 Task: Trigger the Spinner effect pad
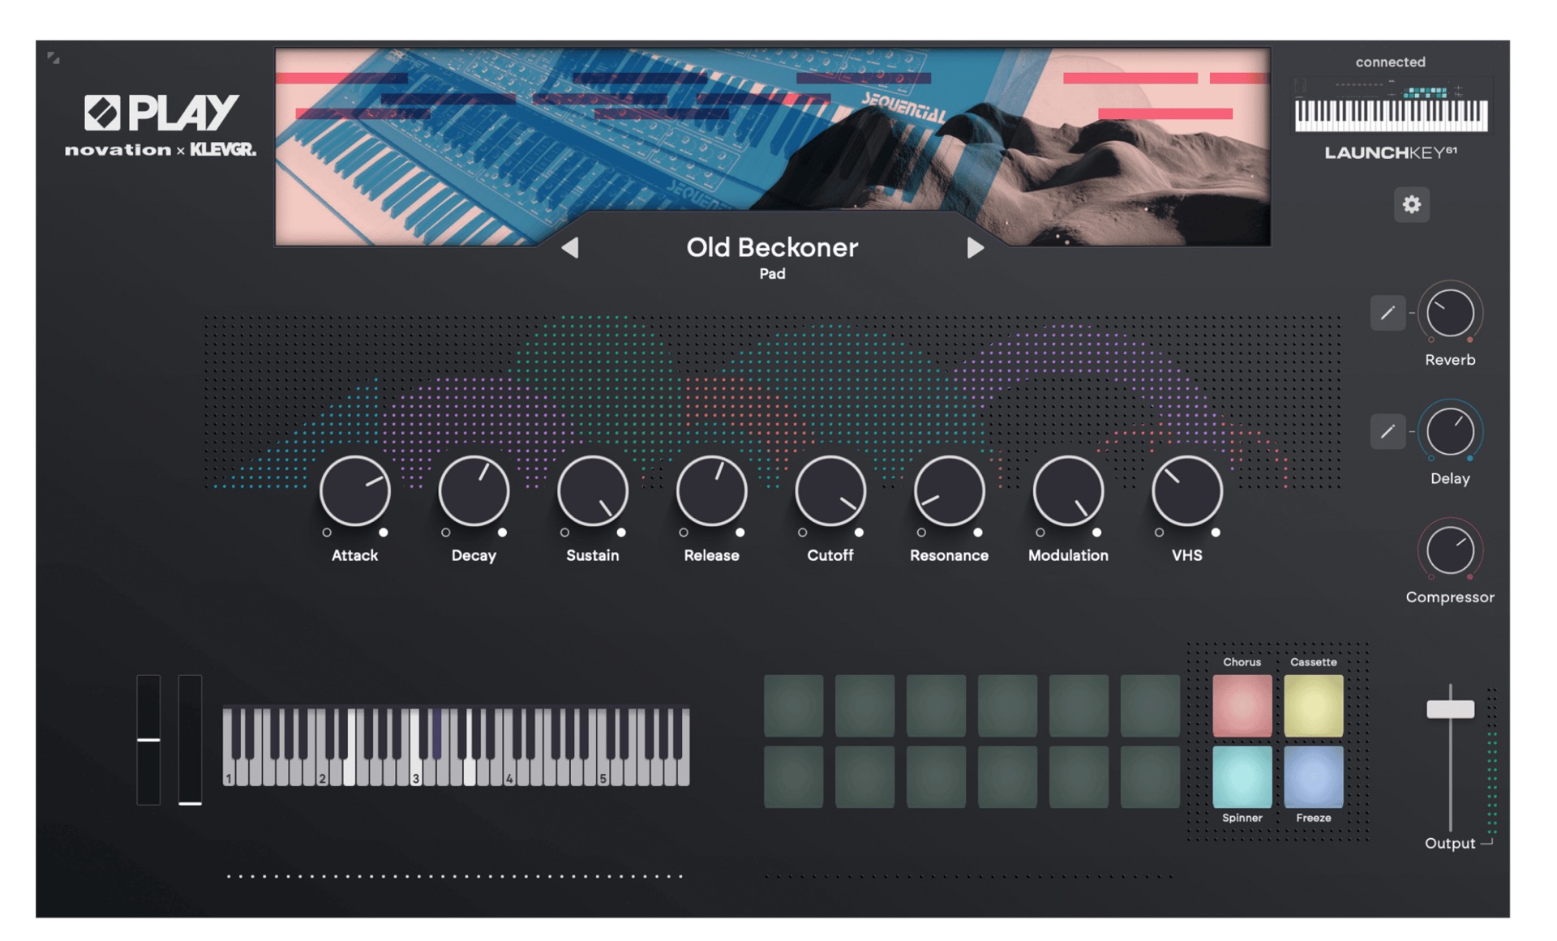point(1242,776)
